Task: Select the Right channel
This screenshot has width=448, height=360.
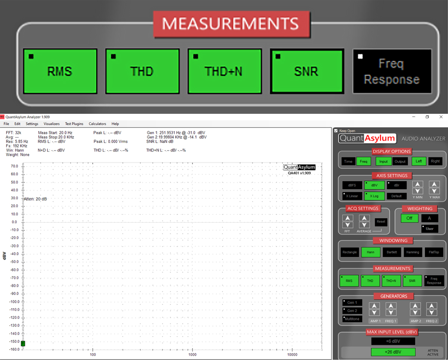Action: click(x=435, y=162)
